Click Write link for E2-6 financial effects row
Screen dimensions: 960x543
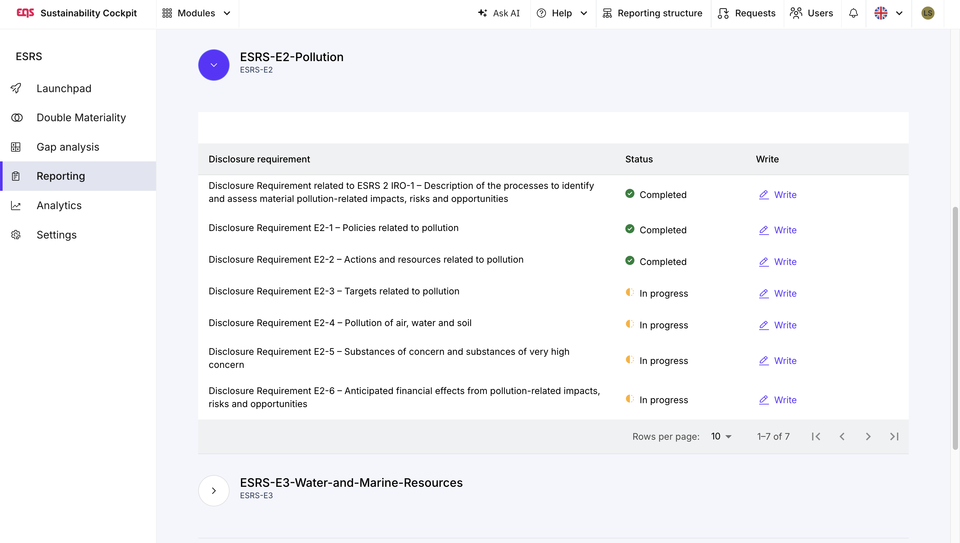click(778, 400)
